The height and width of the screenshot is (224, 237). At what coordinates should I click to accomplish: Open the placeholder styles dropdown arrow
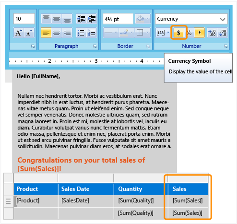tap(168, 33)
